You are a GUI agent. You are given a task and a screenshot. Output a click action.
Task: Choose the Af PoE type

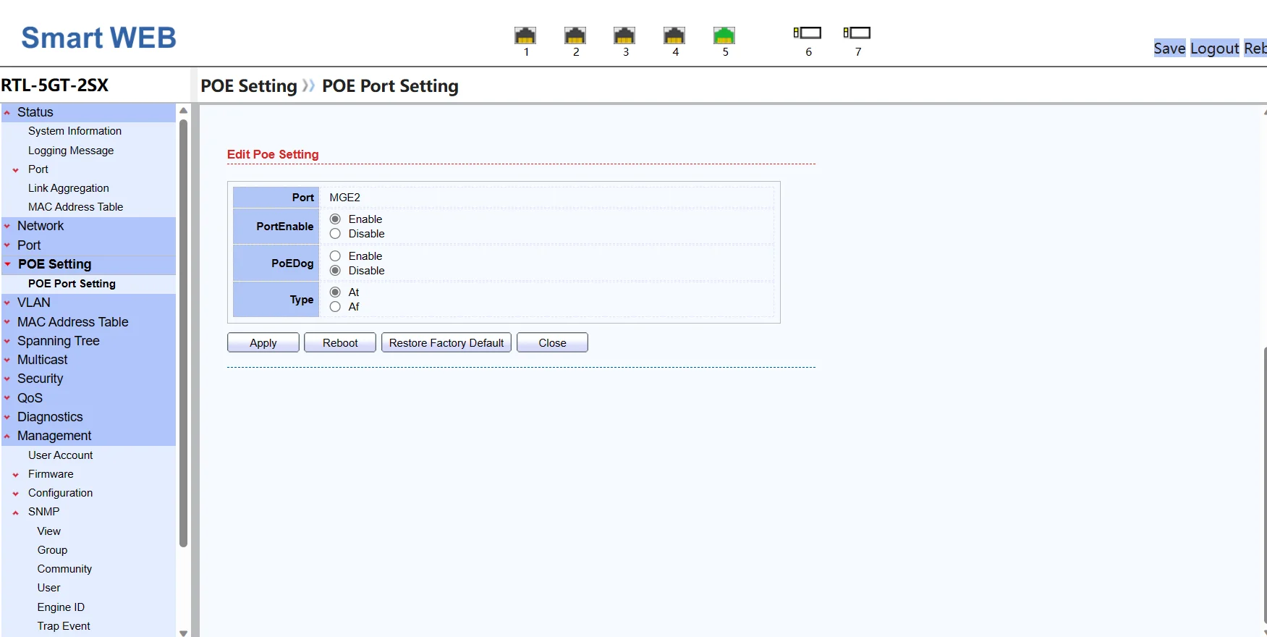pos(335,307)
